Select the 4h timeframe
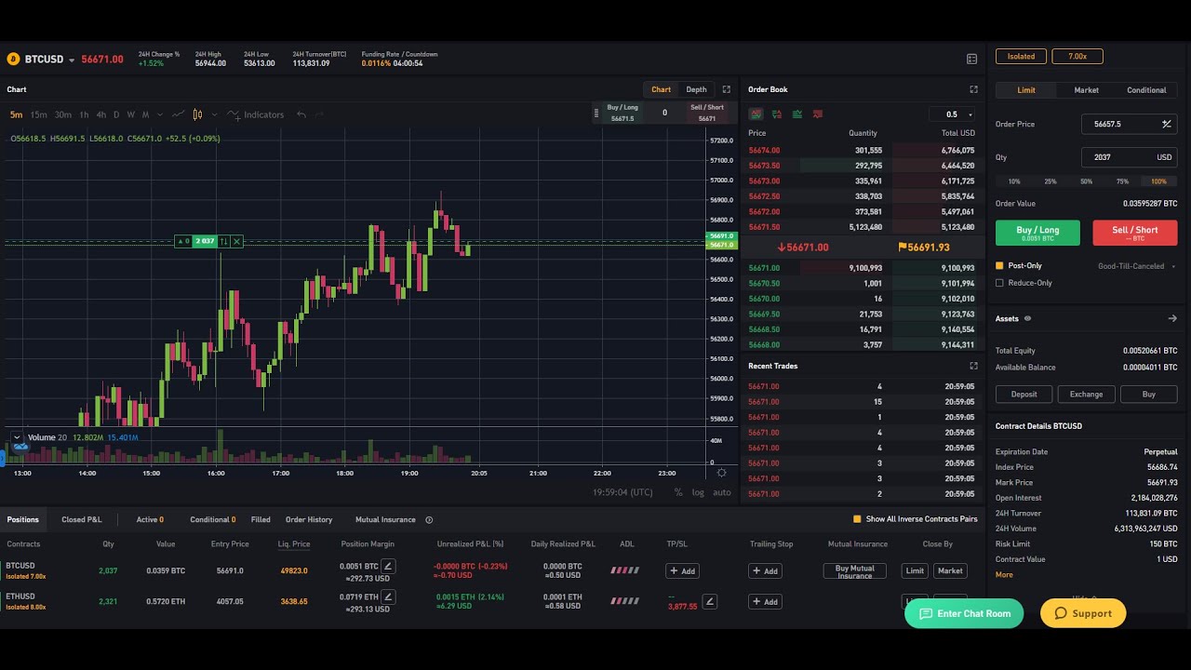This screenshot has width=1191, height=670. point(100,114)
